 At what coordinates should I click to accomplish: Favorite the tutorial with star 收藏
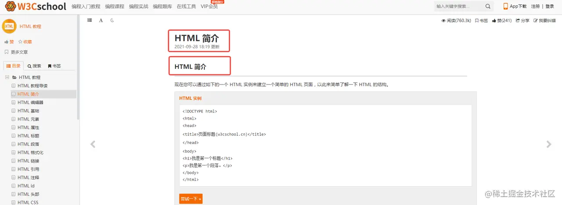tap(25, 42)
